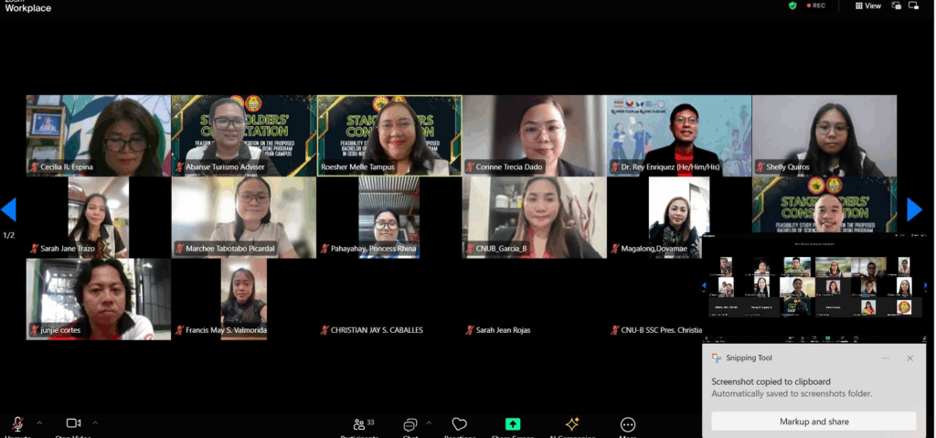
Task: Select Sarah Jane Trazo's video tile
Action: (x=99, y=218)
